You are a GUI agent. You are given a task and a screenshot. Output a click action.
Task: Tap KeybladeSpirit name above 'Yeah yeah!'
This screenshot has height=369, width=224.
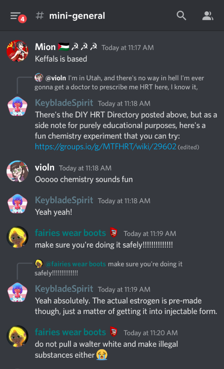64,200
